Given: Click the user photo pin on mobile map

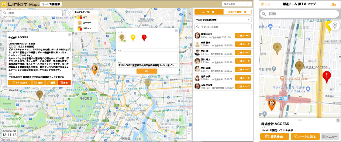Looking at the screenshot, I should [272, 104].
